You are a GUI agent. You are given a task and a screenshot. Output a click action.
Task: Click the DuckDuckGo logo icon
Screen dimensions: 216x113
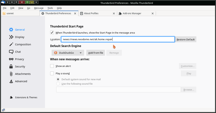(x=56, y=53)
